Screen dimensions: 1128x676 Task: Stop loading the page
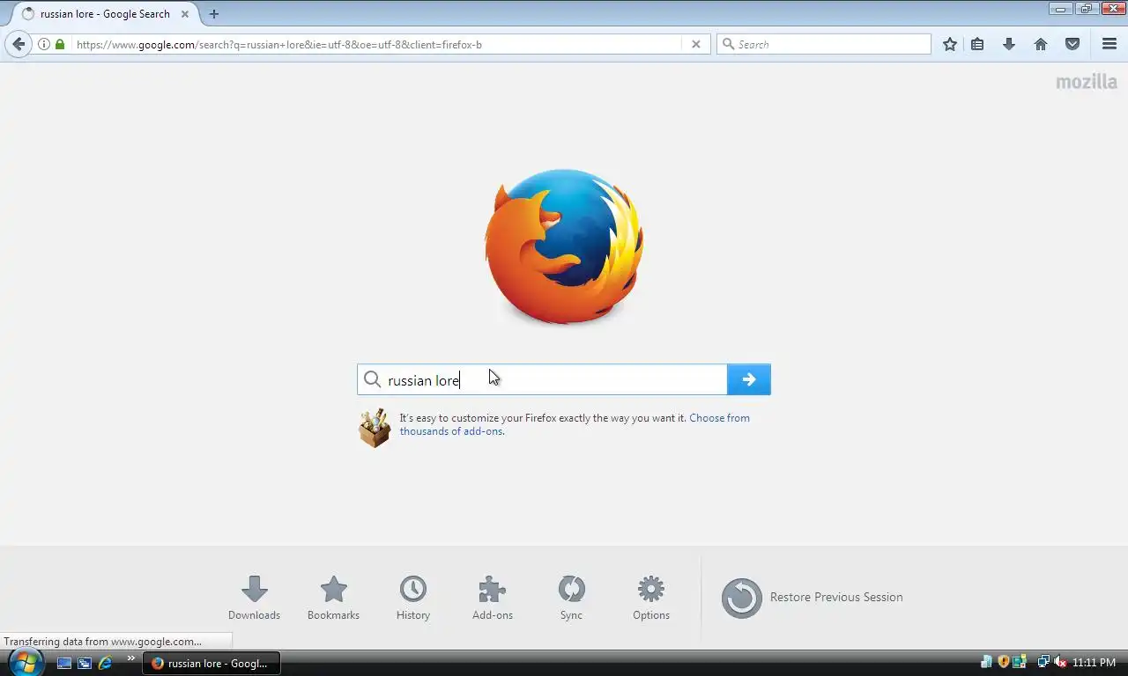(x=696, y=44)
